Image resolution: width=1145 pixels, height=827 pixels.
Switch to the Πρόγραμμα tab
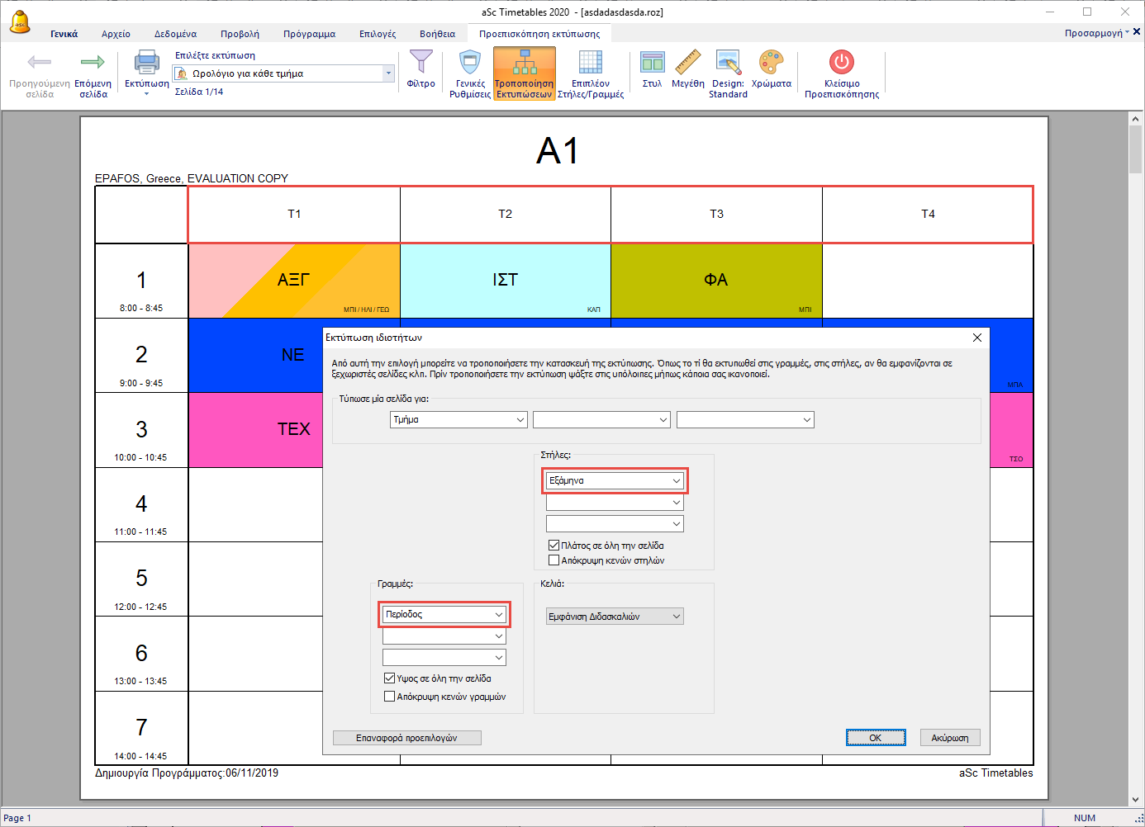tap(309, 34)
